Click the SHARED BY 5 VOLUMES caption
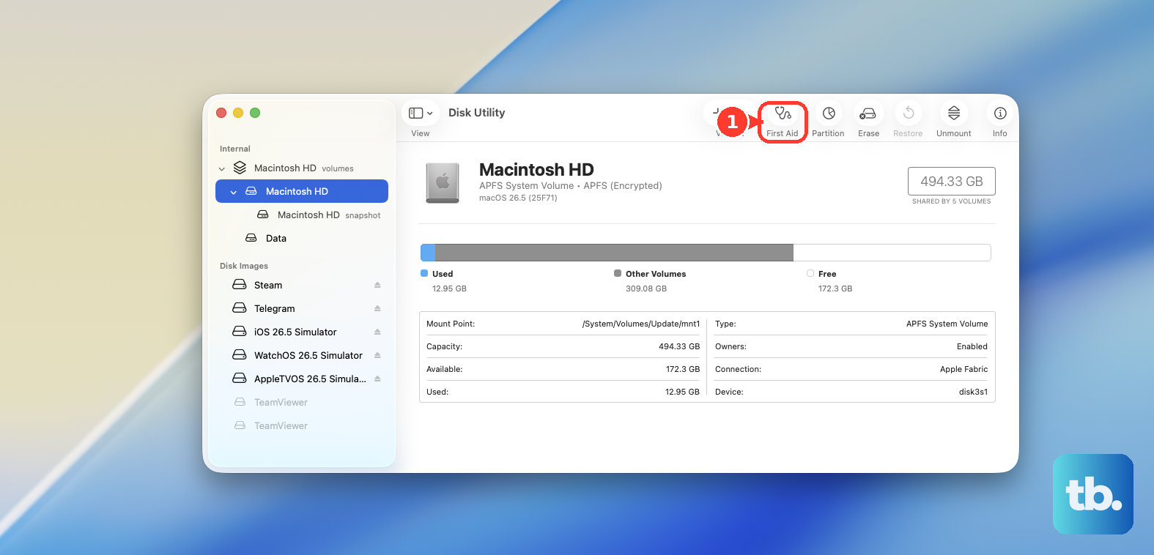This screenshot has width=1154, height=555. coord(952,201)
